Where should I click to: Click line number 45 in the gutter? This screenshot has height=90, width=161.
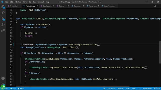click(11, 19)
